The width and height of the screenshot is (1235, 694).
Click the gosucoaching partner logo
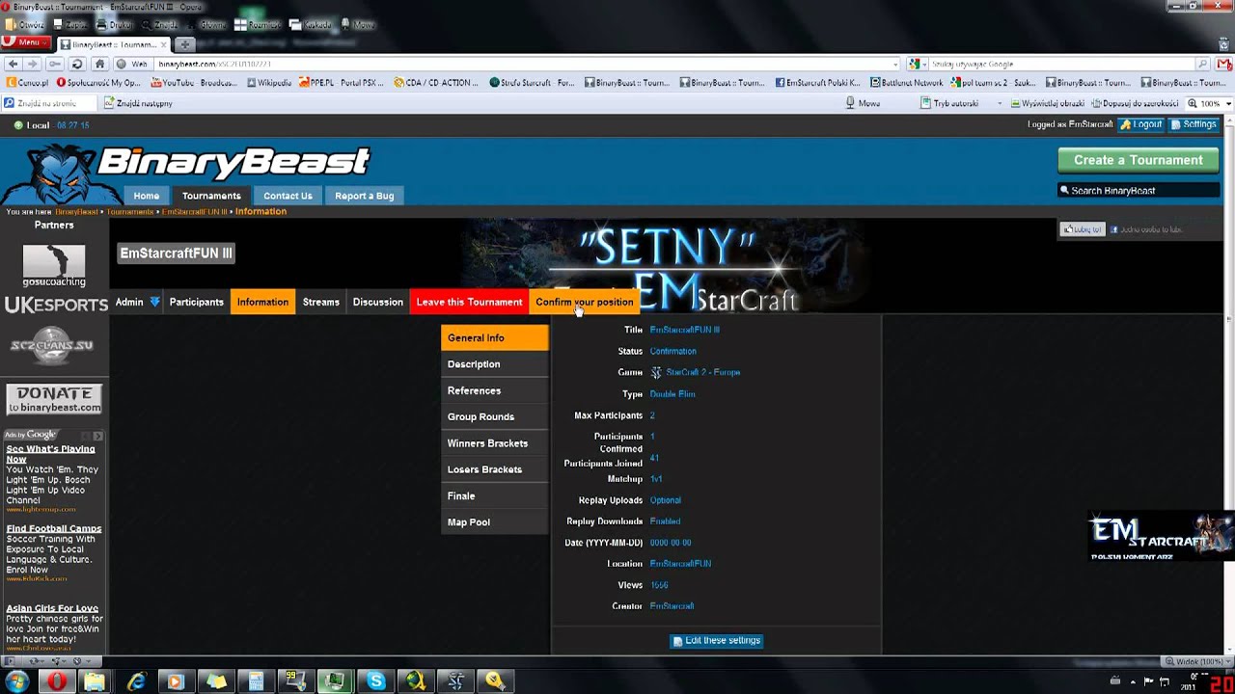click(x=54, y=265)
